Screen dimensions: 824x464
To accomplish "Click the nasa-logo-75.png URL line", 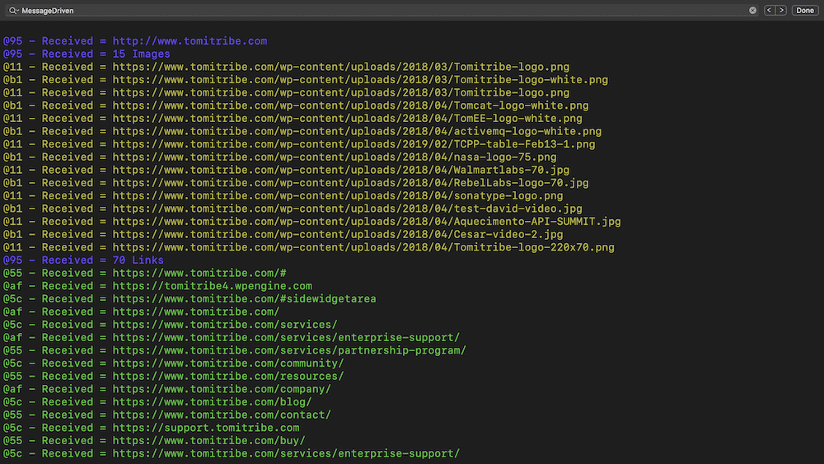I will point(279,157).
